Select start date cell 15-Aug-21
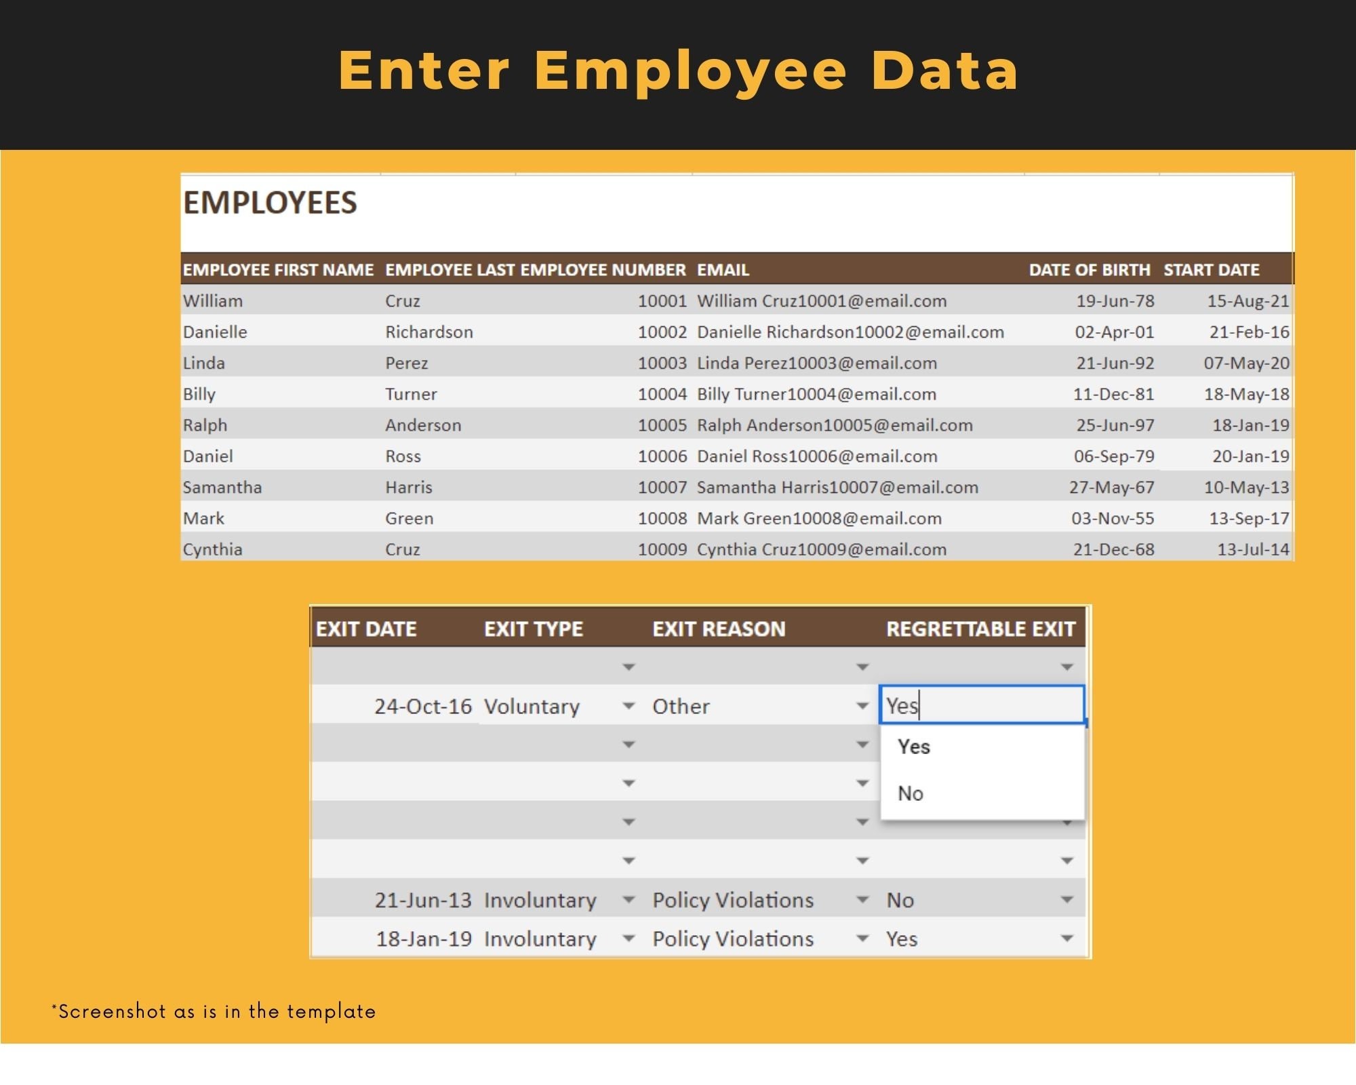Screen dimensions: 1356x1085 1248,300
